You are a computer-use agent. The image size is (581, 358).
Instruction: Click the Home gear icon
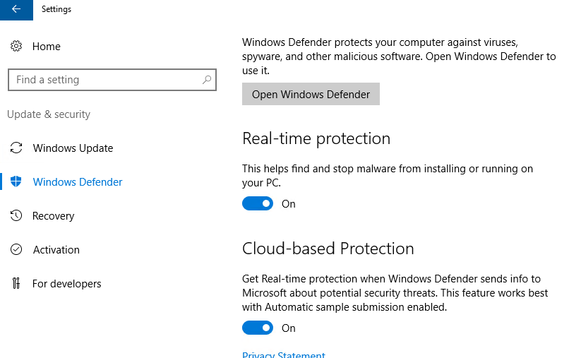(x=16, y=47)
